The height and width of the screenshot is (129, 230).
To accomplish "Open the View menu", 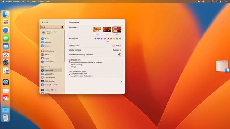I will (33, 1).
